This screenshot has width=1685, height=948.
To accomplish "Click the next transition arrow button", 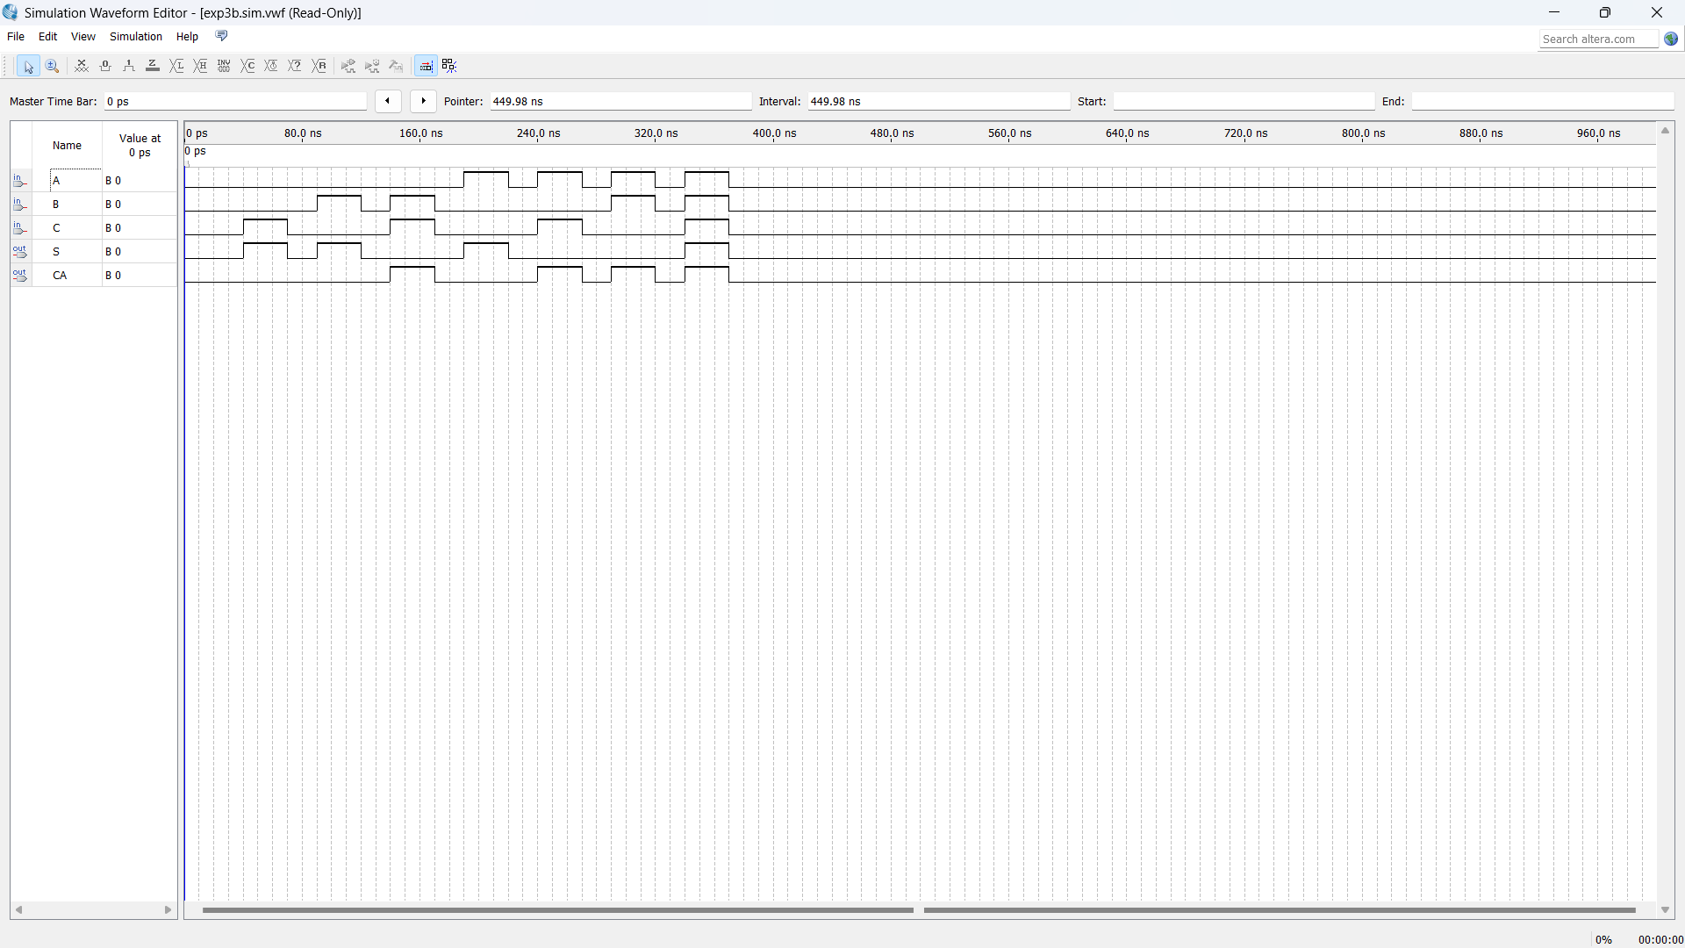I will point(423,101).
